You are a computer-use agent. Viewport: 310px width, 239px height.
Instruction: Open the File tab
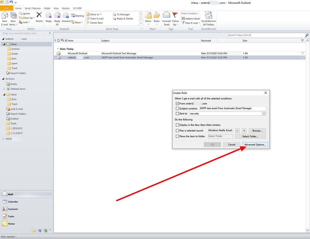[x=7, y=8]
